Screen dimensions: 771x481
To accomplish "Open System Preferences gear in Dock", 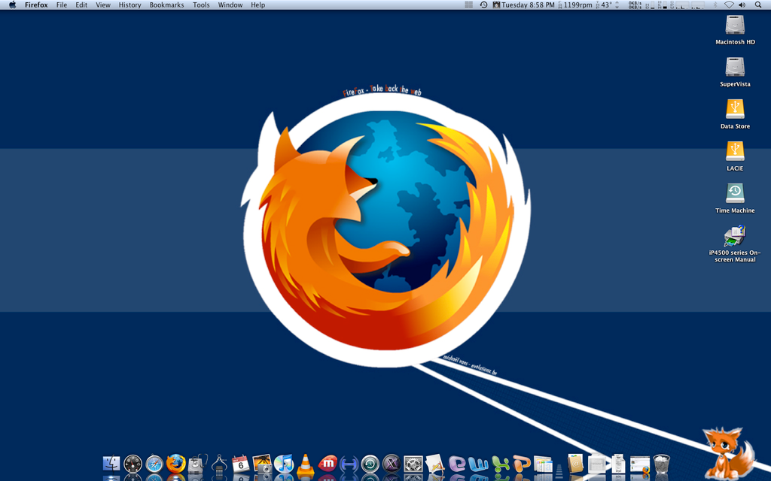I will coord(413,463).
